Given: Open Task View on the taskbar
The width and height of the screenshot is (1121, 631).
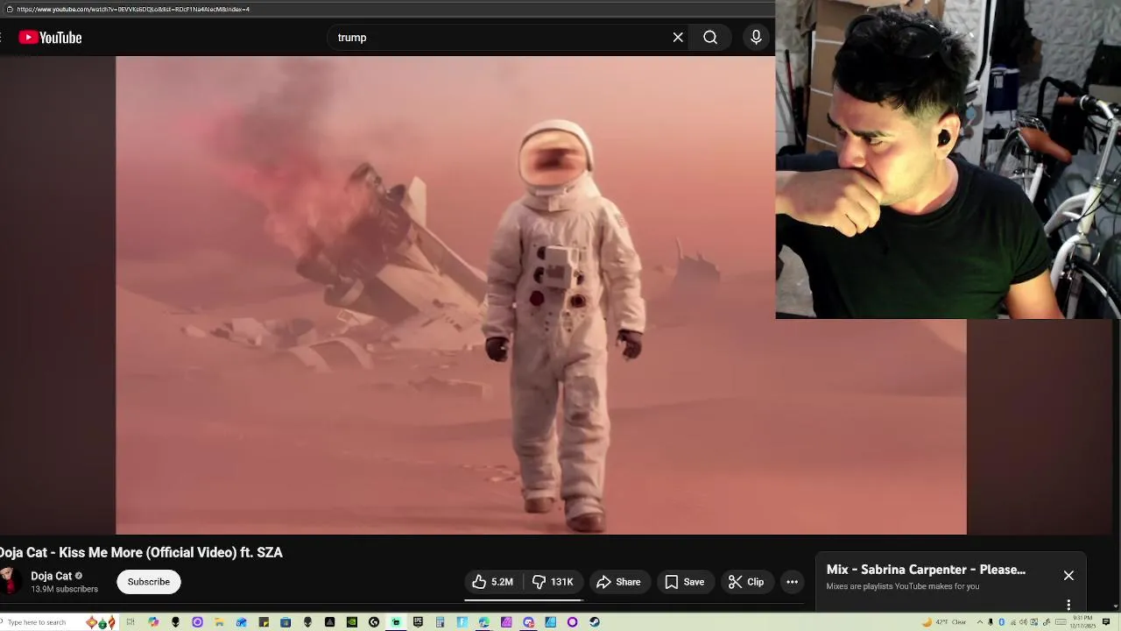Looking at the screenshot, I should pyautogui.click(x=130, y=622).
